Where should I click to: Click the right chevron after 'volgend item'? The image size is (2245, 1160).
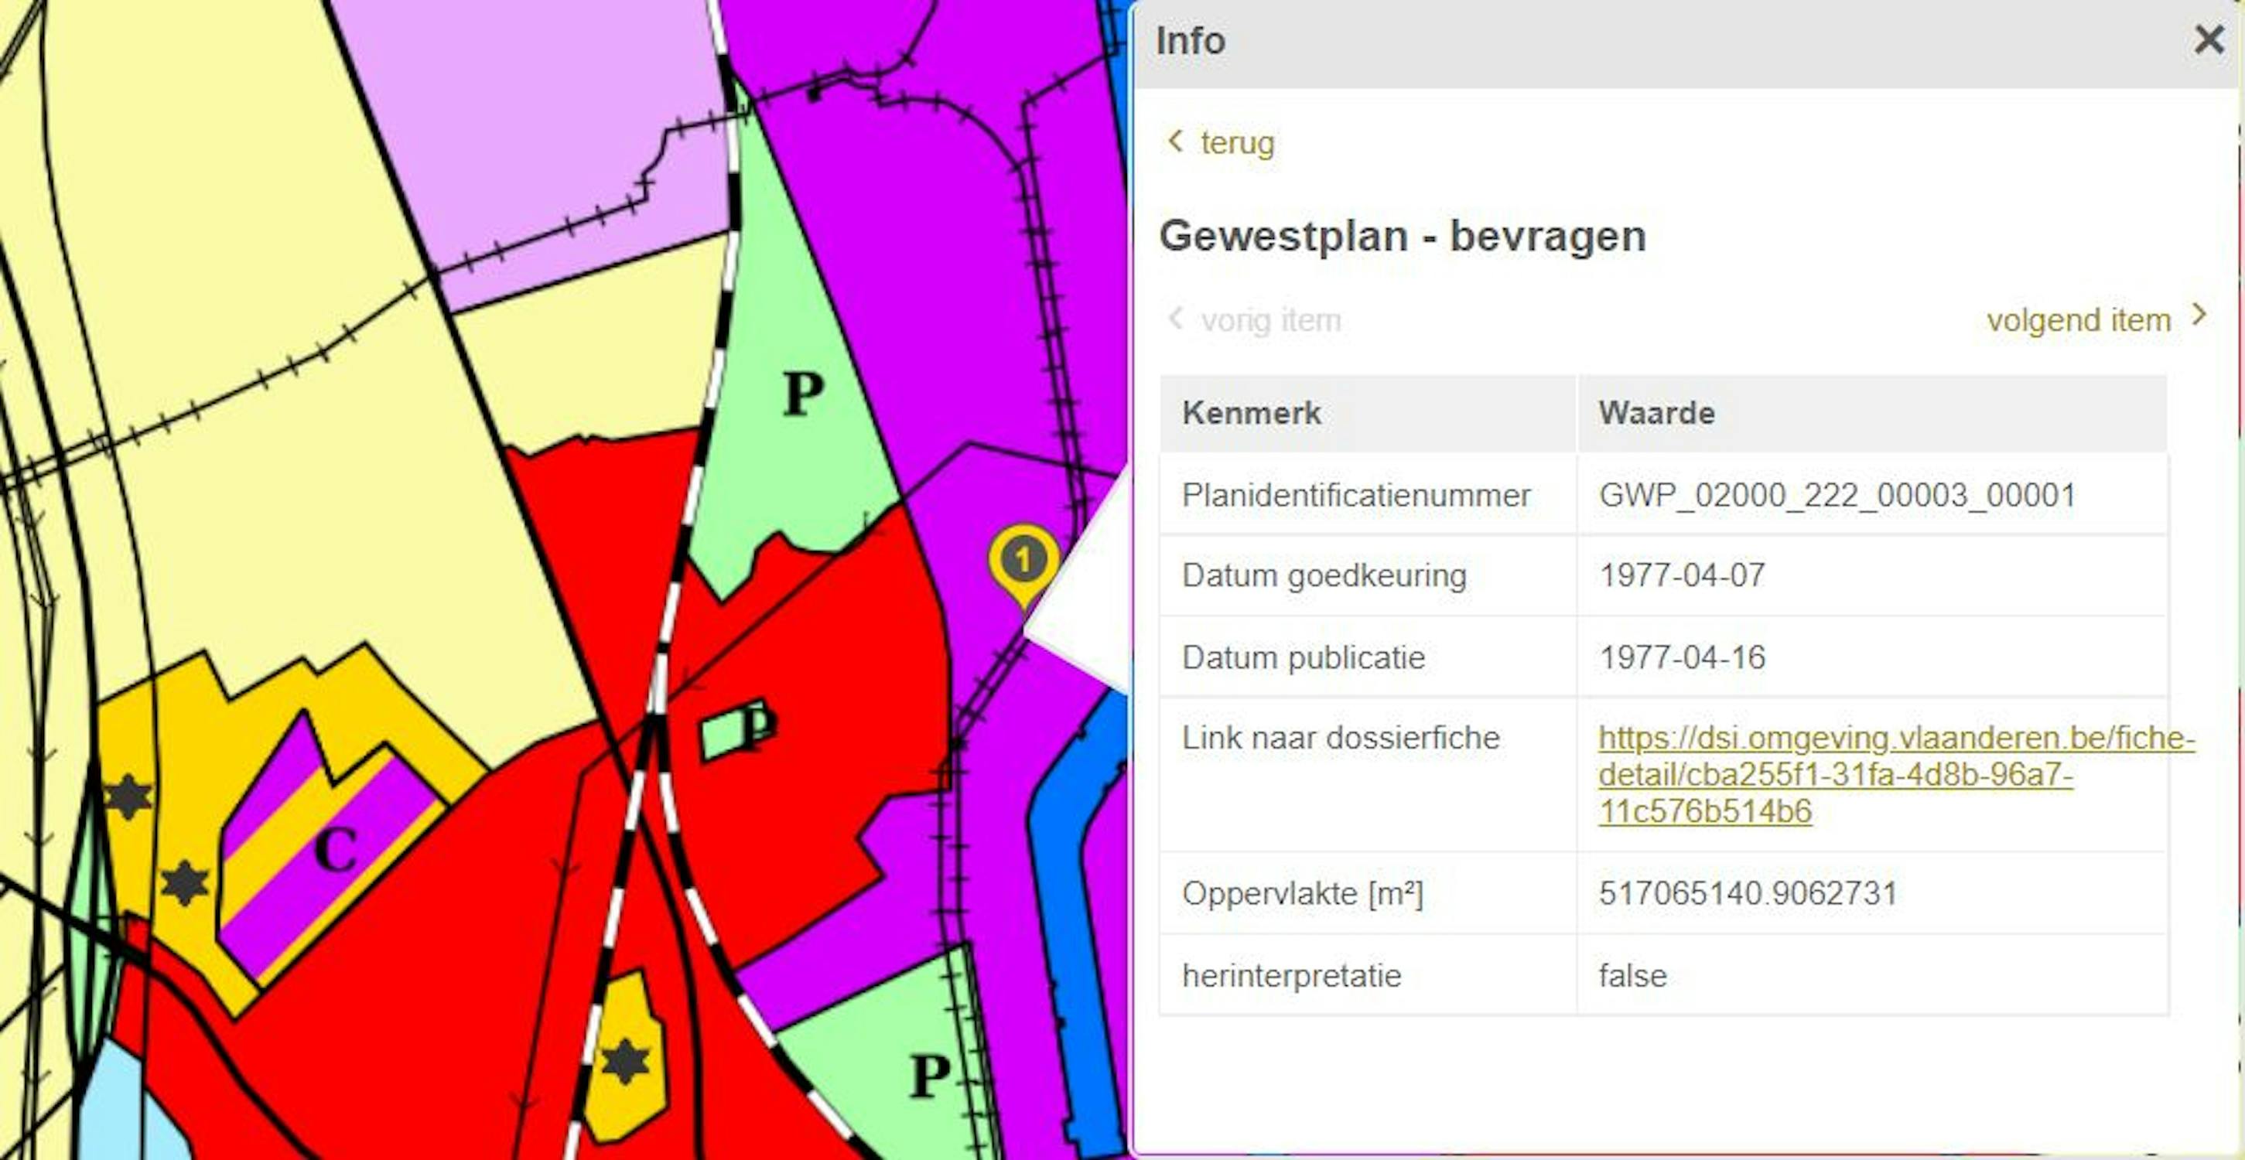pos(2199,316)
